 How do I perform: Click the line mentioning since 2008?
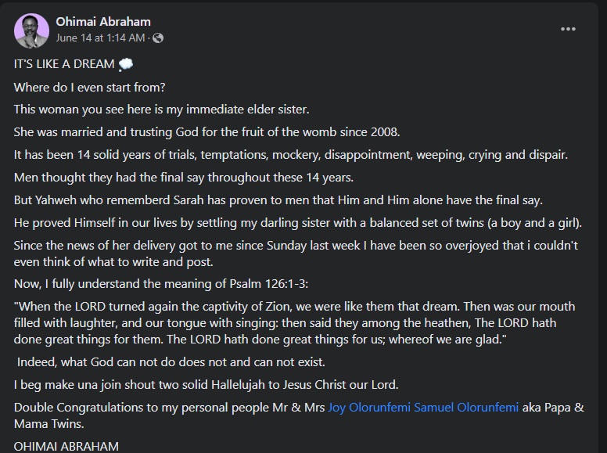207,132
